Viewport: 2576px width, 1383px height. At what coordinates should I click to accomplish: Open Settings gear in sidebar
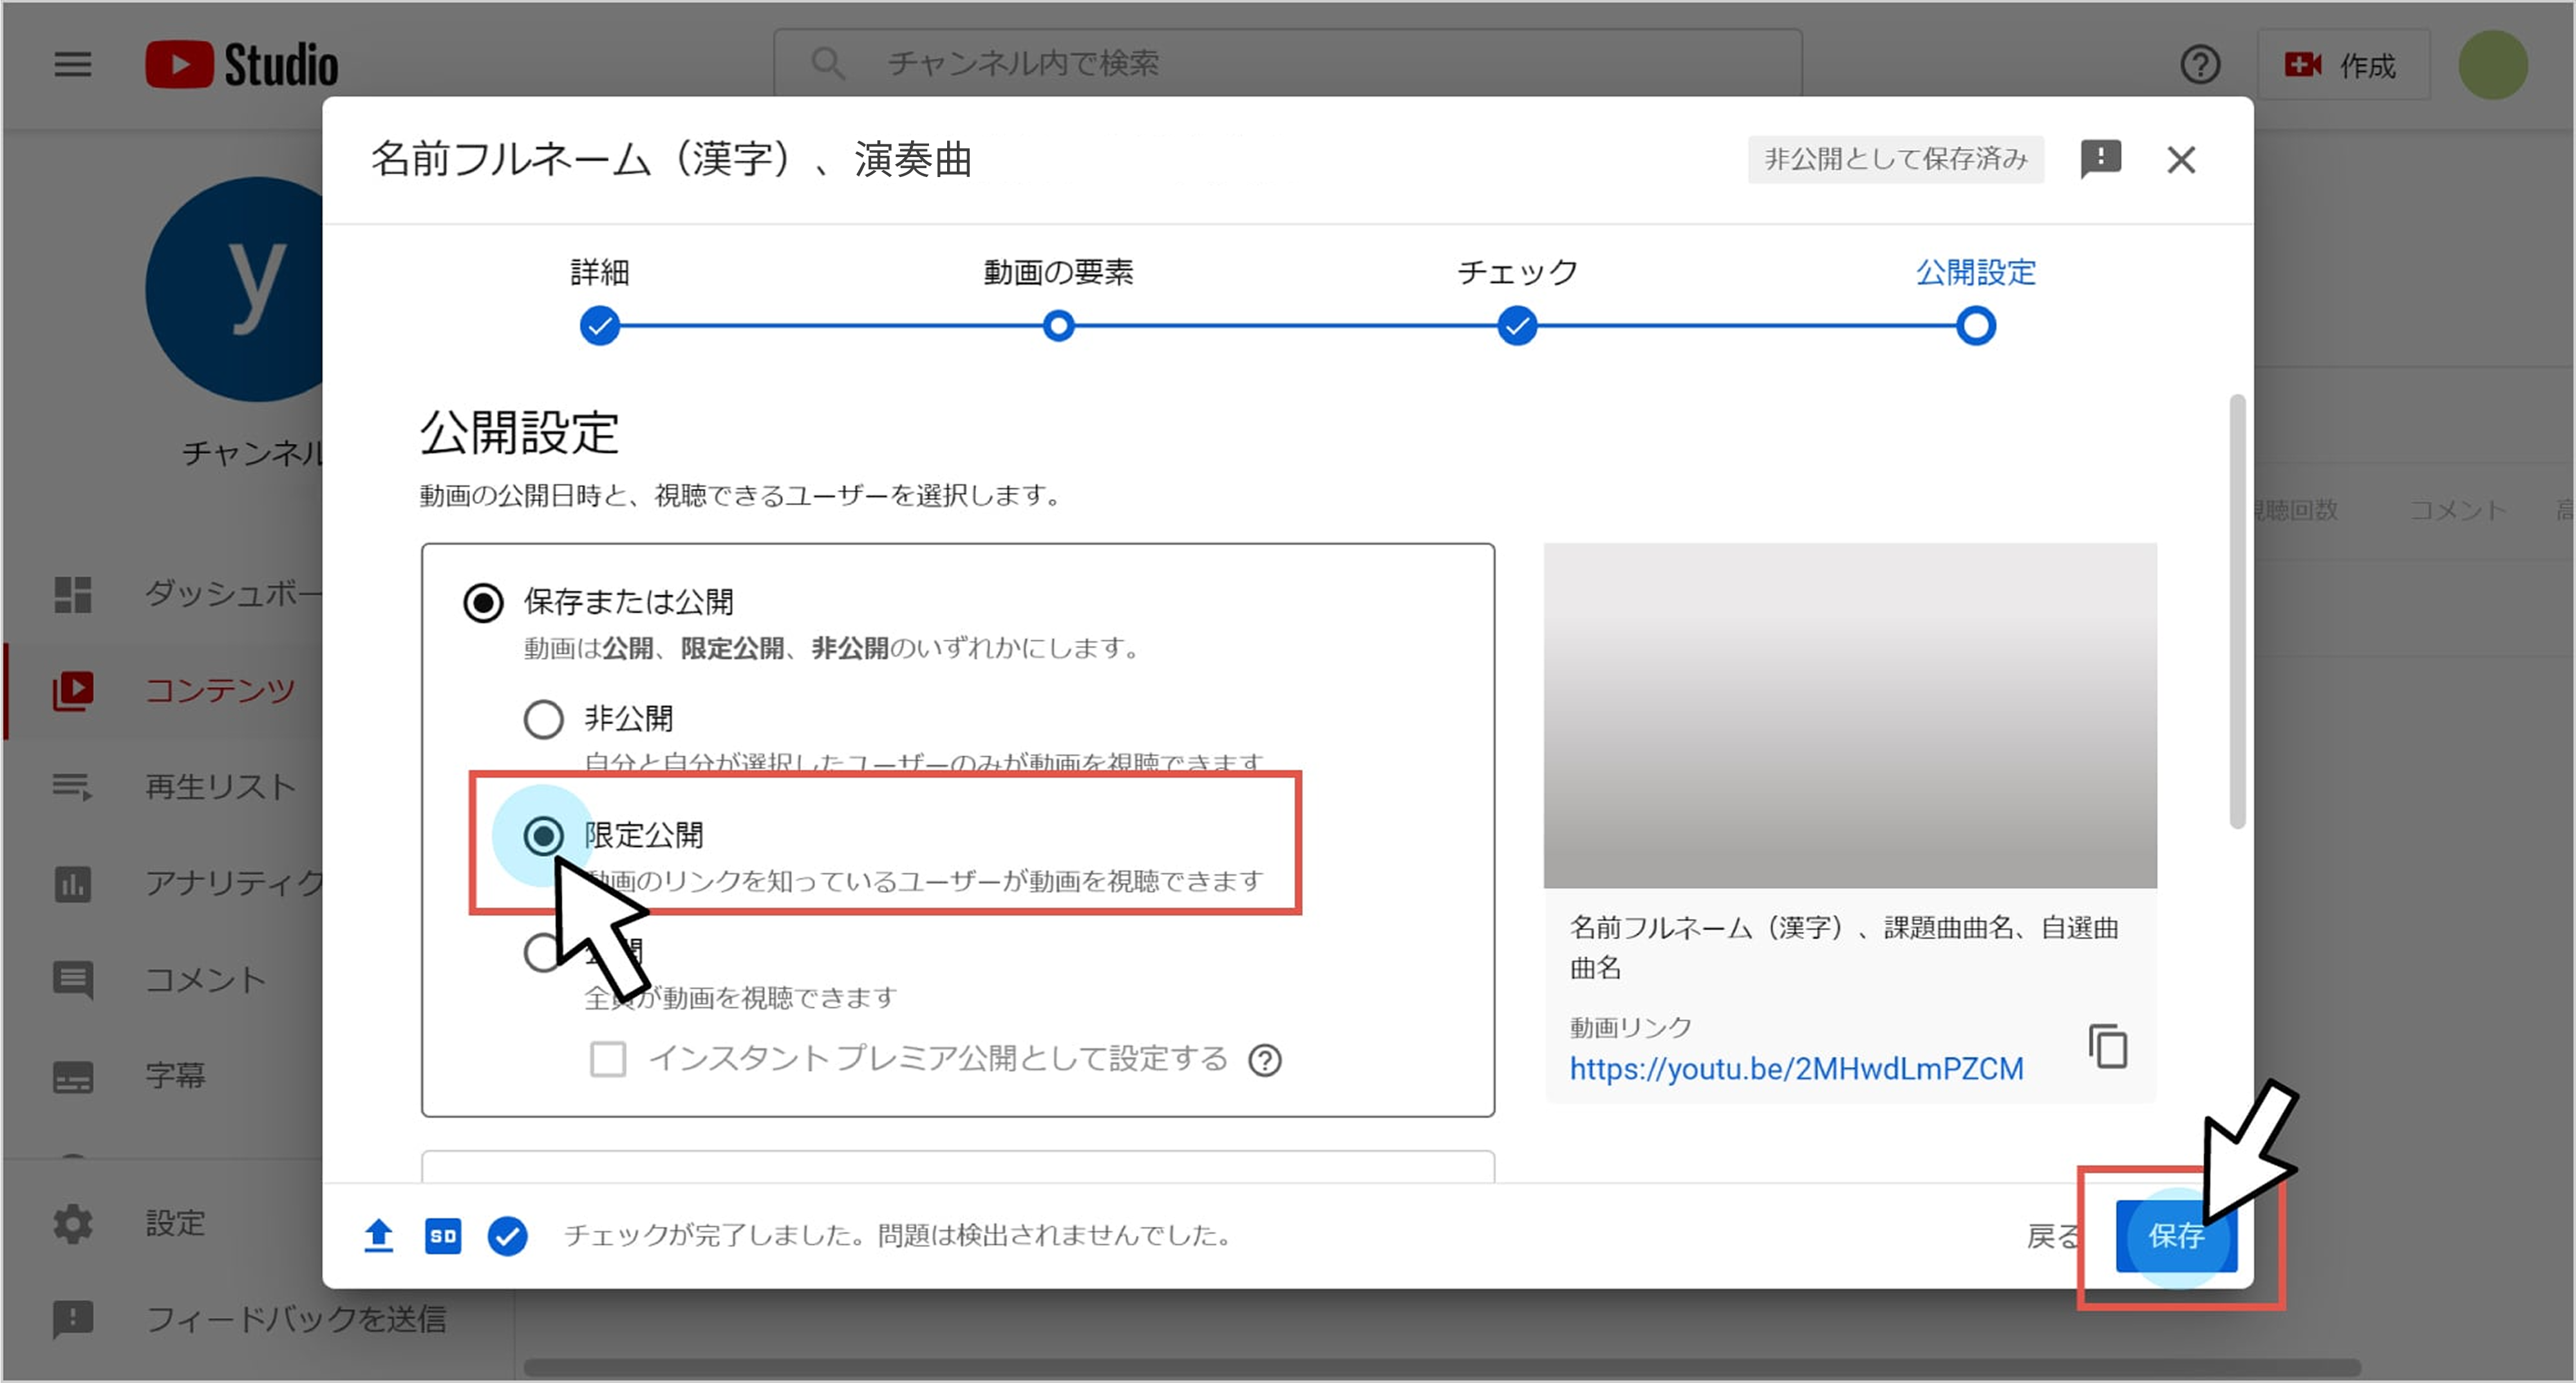coord(73,1223)
